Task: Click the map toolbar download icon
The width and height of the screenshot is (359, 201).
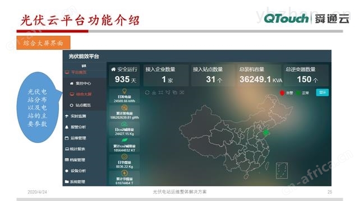Action: pyautogui.click(x=154, y=92)
